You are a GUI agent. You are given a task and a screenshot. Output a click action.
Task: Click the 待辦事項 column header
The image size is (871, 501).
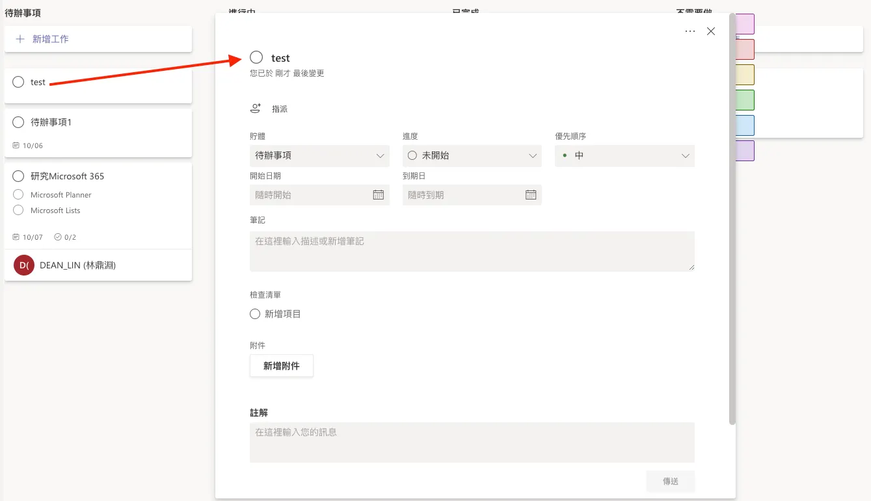click(23, 12)
